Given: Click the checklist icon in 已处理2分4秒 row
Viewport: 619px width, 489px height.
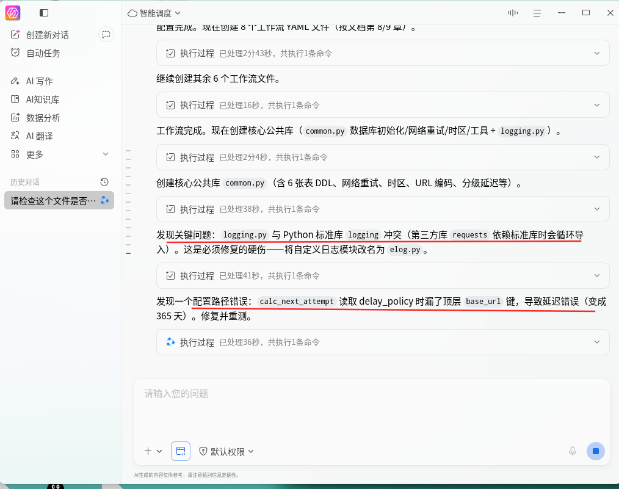Looking at the screenshot, I should tap(170, 158).
